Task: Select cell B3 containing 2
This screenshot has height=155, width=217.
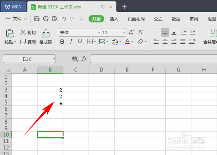Action: pyautogui.click(x=50, y=90)
